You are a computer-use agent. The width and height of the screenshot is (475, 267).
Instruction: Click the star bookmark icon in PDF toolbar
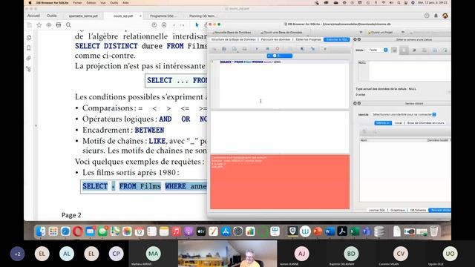pyautogui.click(x=39, y=25)
